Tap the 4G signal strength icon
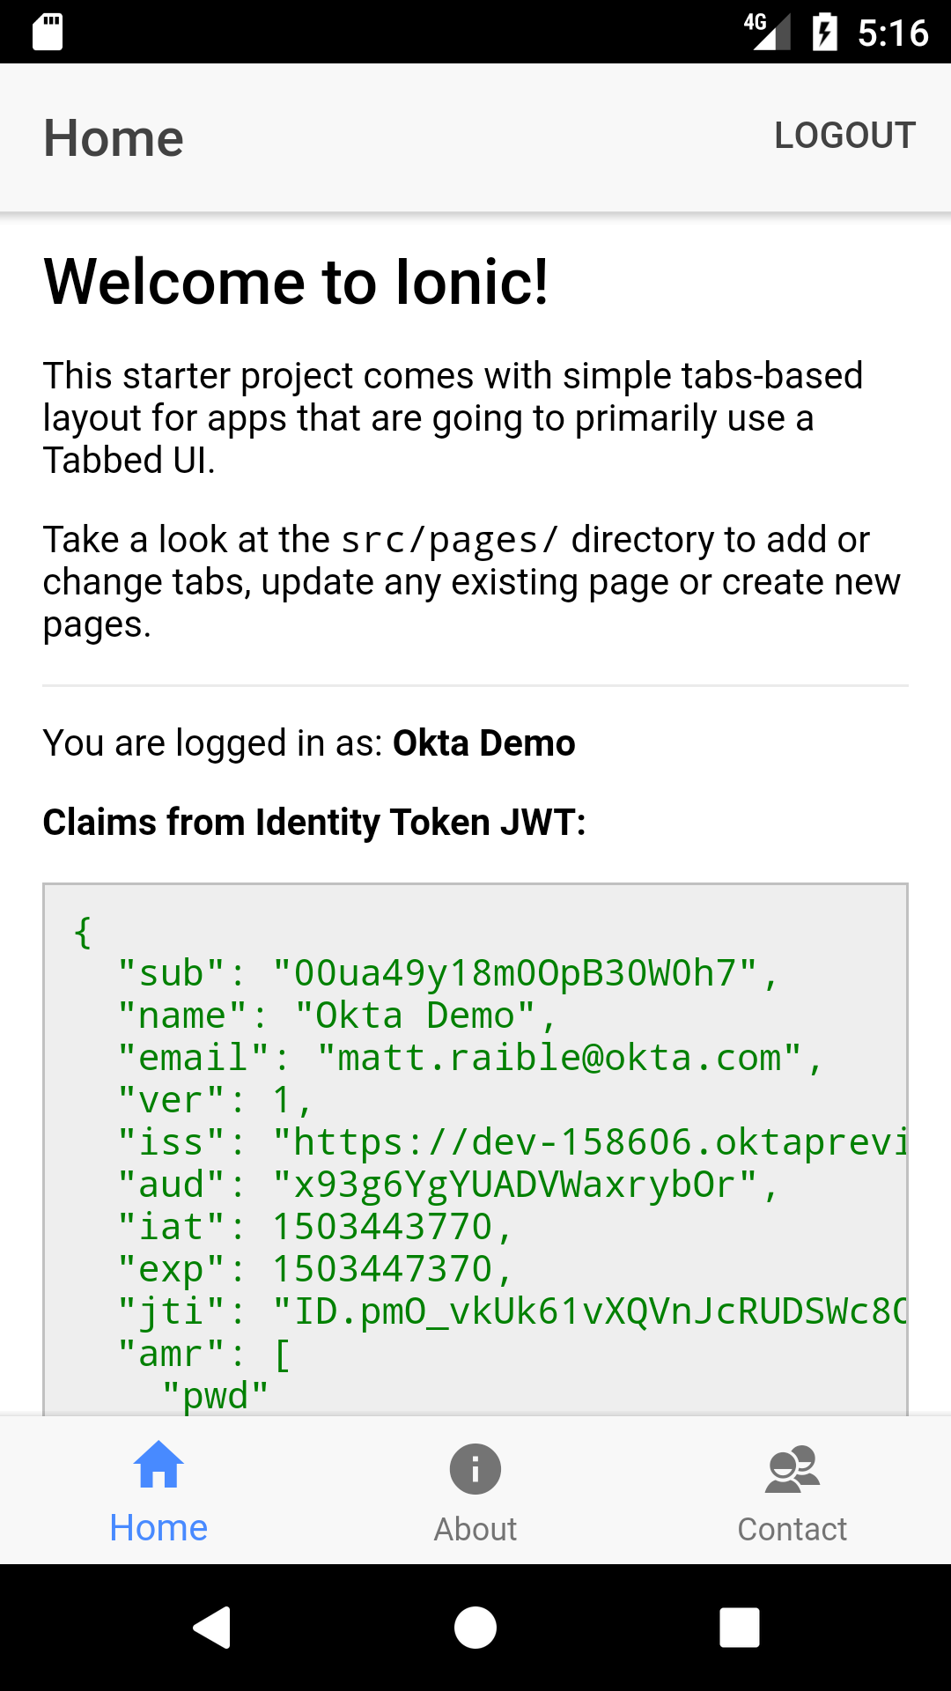 tap(768, 32)
